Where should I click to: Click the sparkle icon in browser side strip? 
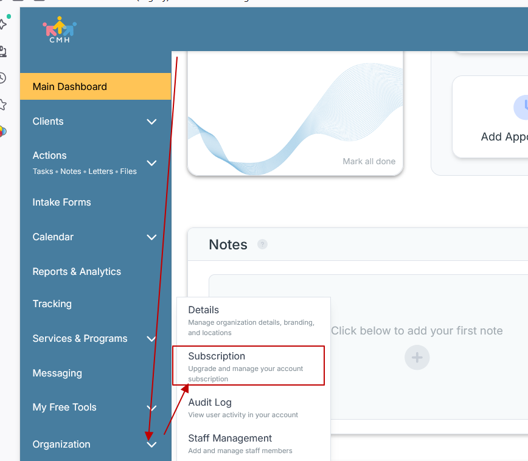pos(3,24)
